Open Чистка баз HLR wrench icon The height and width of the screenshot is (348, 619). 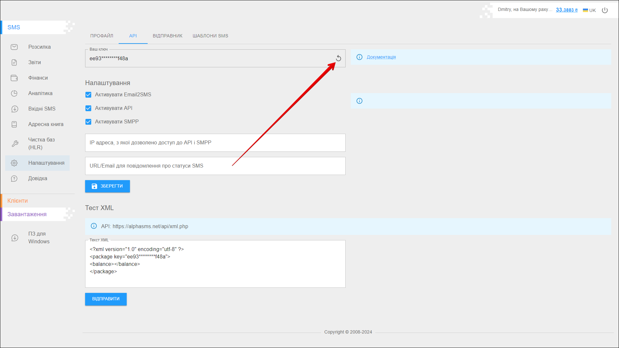[15, 144]
